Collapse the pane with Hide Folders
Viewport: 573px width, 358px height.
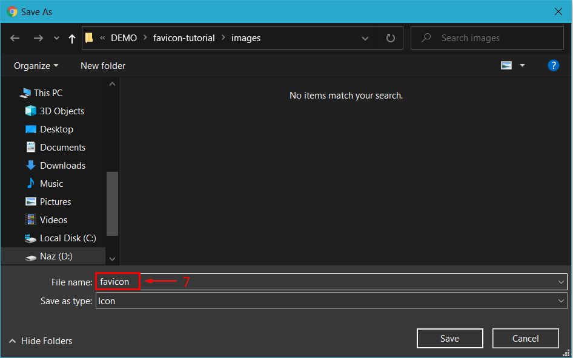[41, 341]
